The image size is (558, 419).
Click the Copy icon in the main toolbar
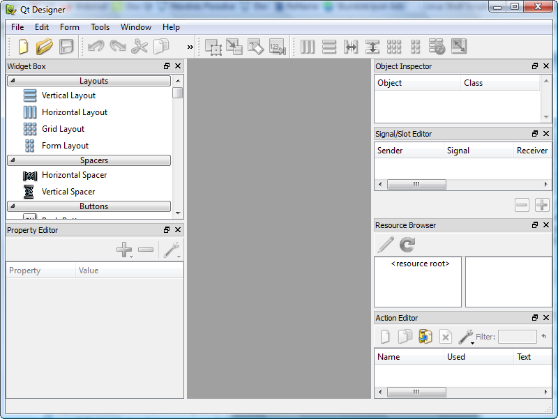(x=161, y=47)
